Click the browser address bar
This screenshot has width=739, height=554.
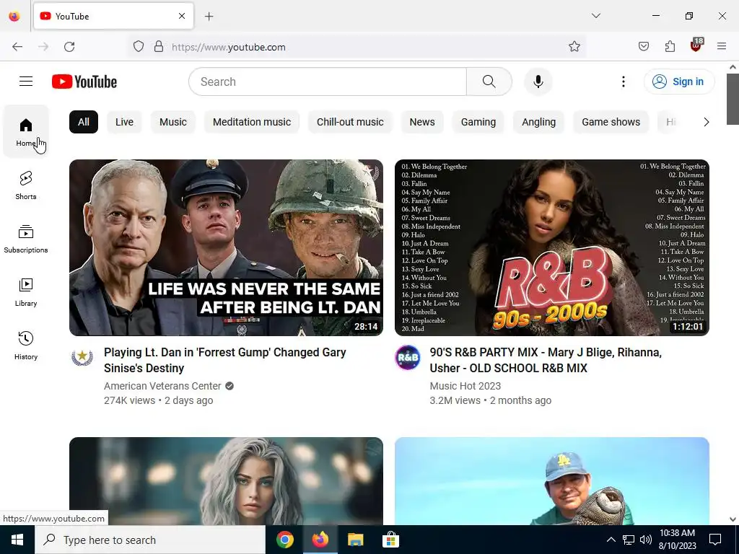(x=358, y=47)
